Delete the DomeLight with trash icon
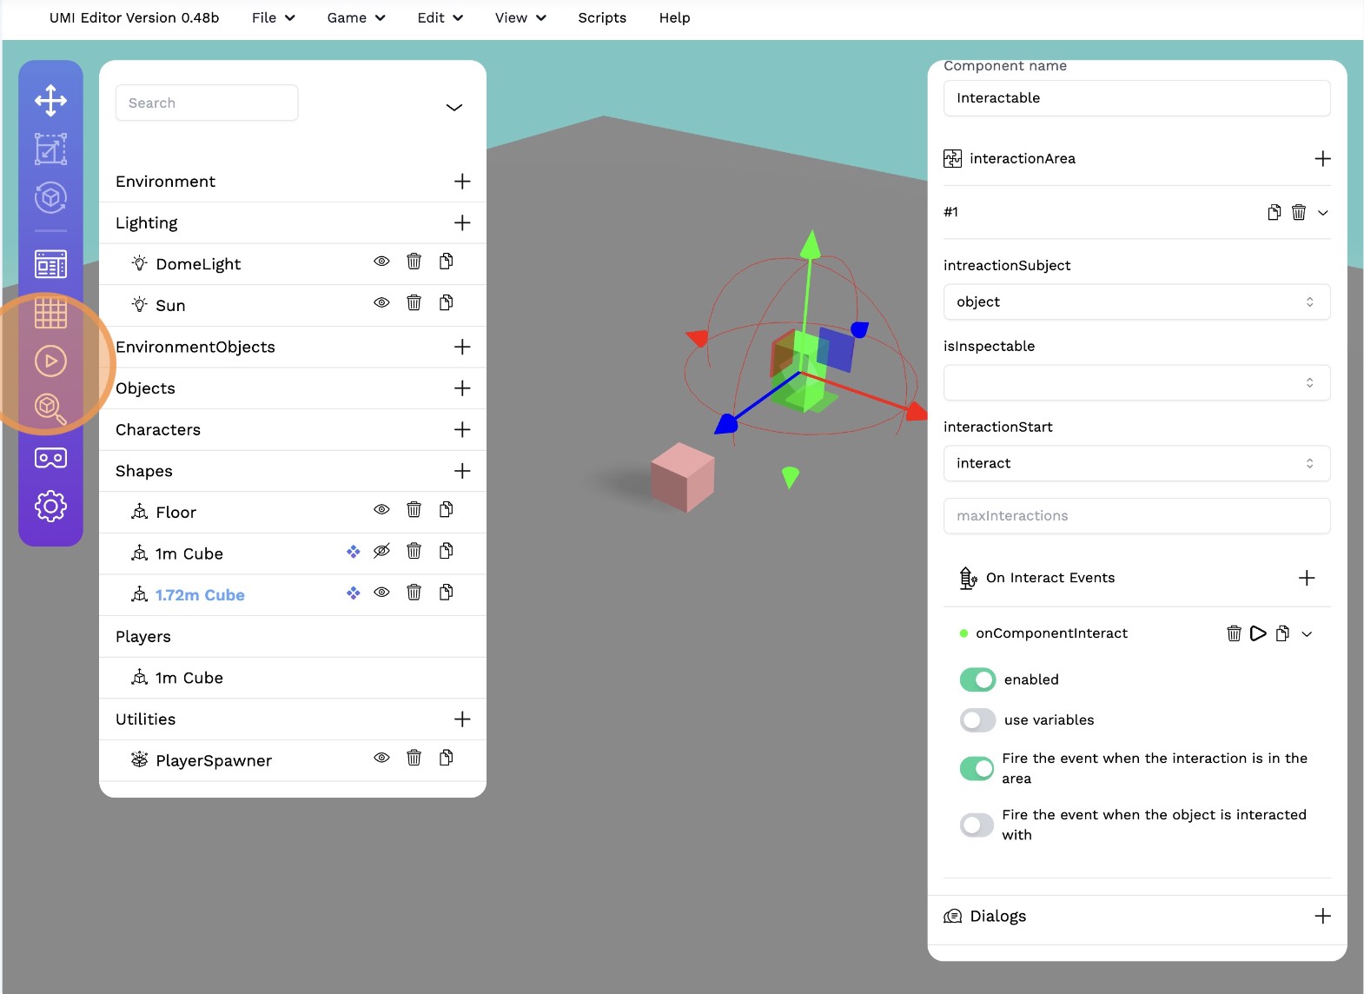 tap(414, 262)
